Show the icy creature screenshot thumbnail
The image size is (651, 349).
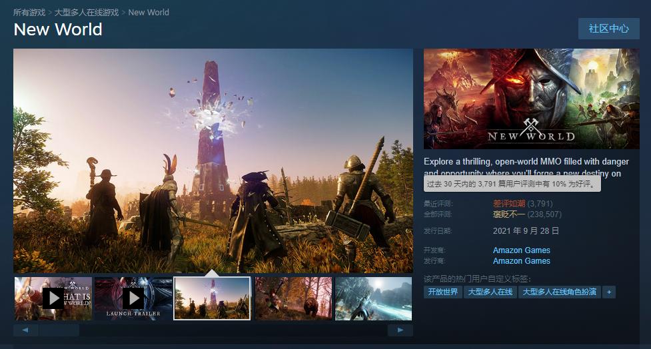373,298
